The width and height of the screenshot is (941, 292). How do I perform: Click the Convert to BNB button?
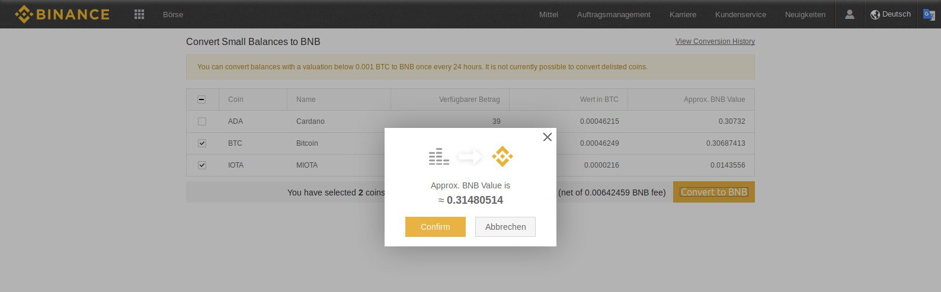tap(714, 192)
